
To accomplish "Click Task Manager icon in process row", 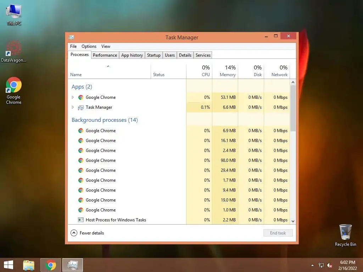I will [x=80, y=108].
